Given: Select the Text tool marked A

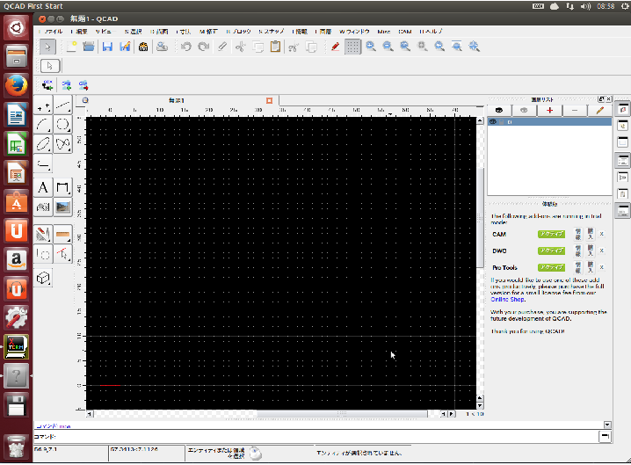Looking at the screenshot, I should pyautogui.click(x=43, y=187).
